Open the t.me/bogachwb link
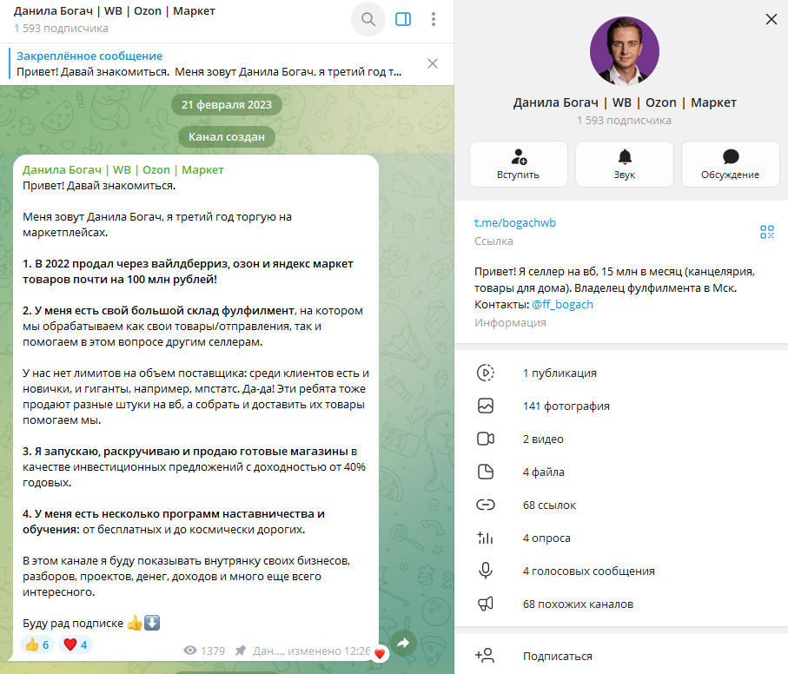 point(515,223)
